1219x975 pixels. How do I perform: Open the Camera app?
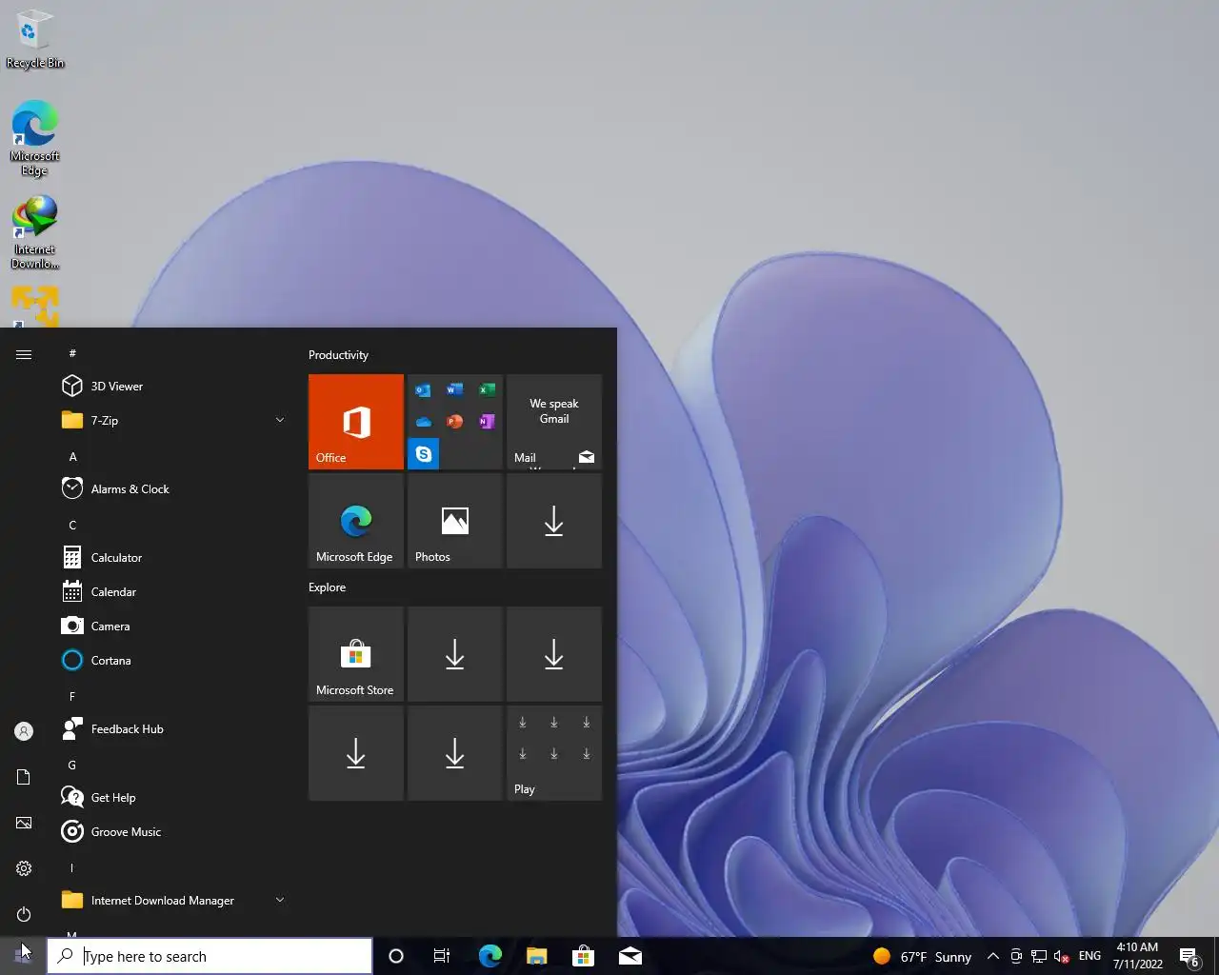point(171,626)
